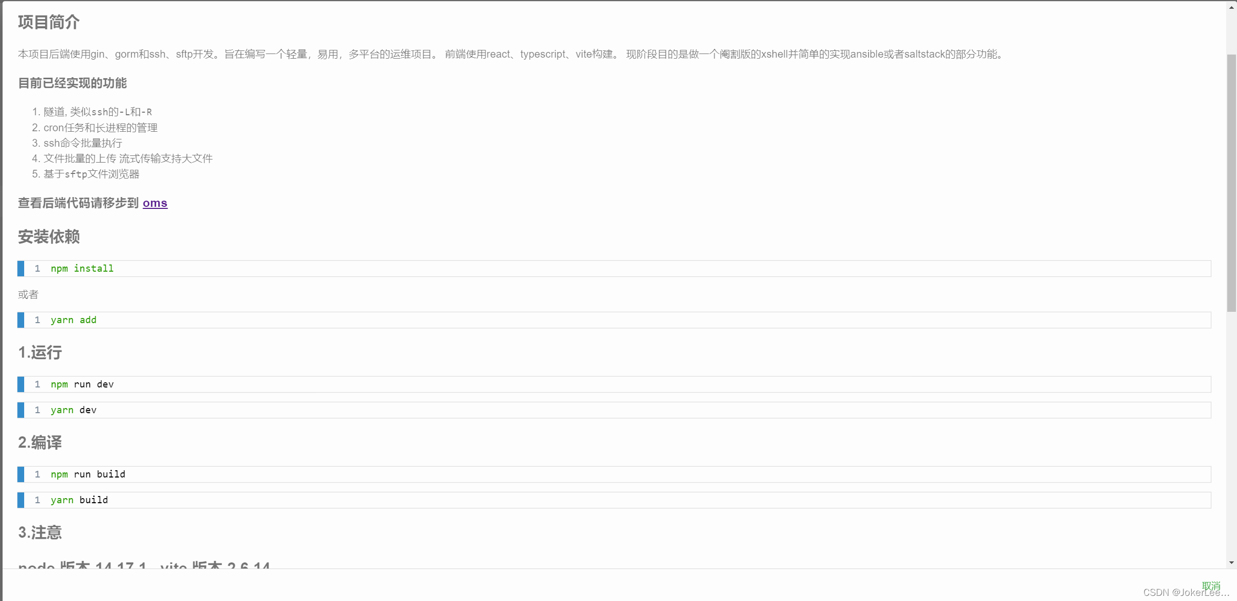Click the blue marker beside npm run dev code

click(x=21, y=384)
